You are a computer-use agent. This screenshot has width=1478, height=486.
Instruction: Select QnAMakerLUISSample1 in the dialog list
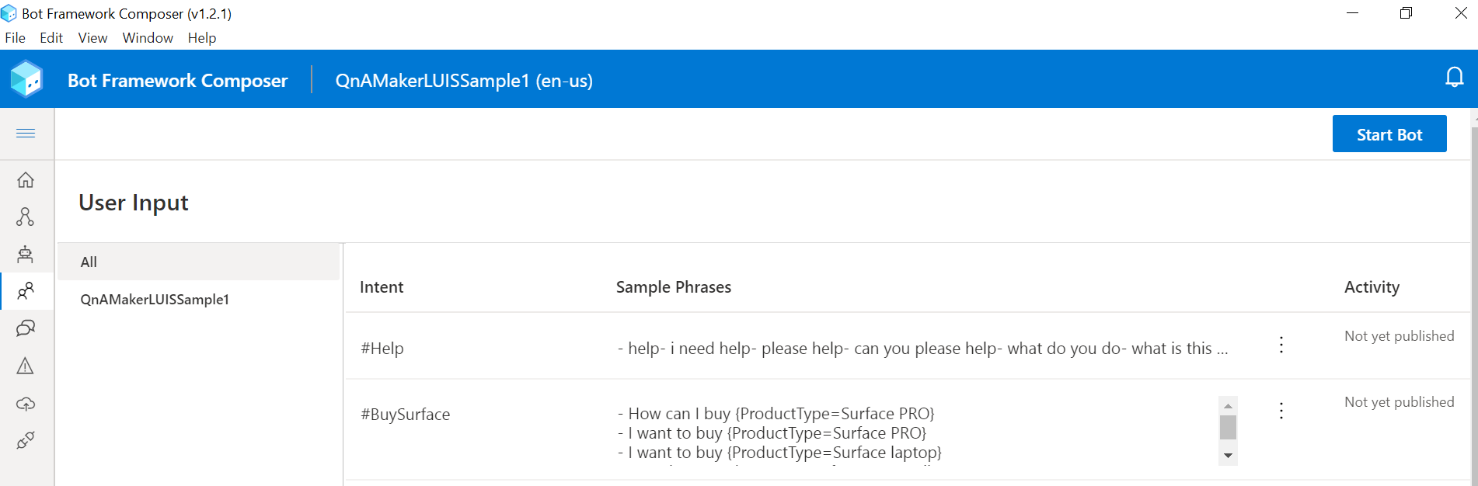click(x=155, y=300)
